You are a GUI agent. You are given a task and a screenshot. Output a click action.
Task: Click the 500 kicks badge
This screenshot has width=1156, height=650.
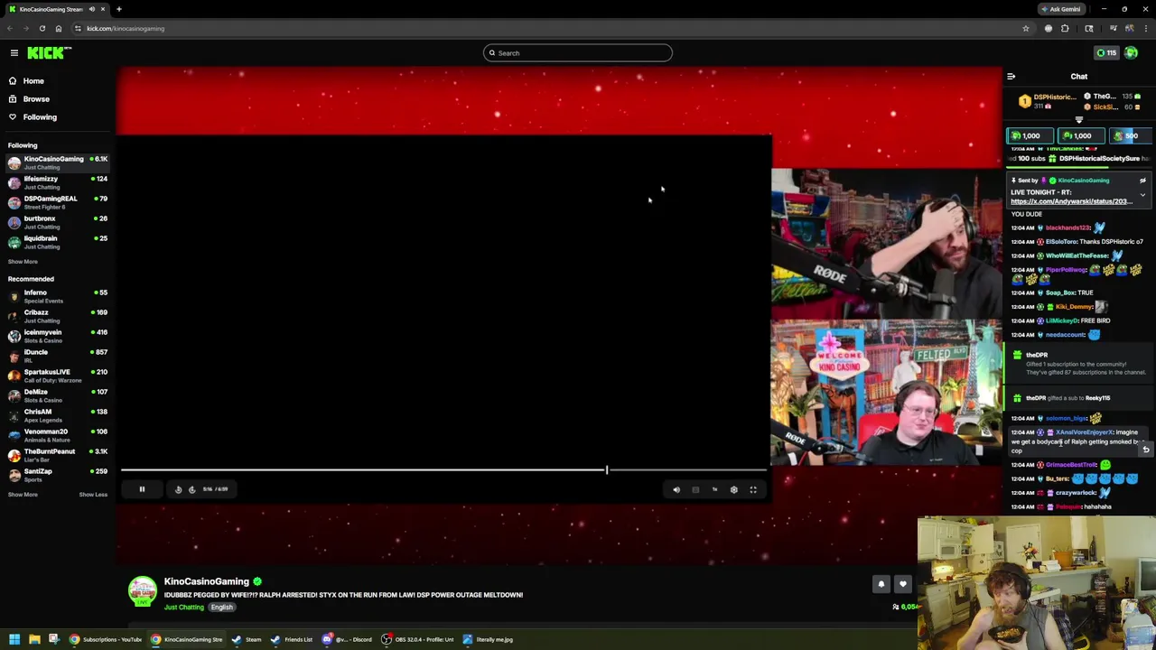pos(1131,136)
